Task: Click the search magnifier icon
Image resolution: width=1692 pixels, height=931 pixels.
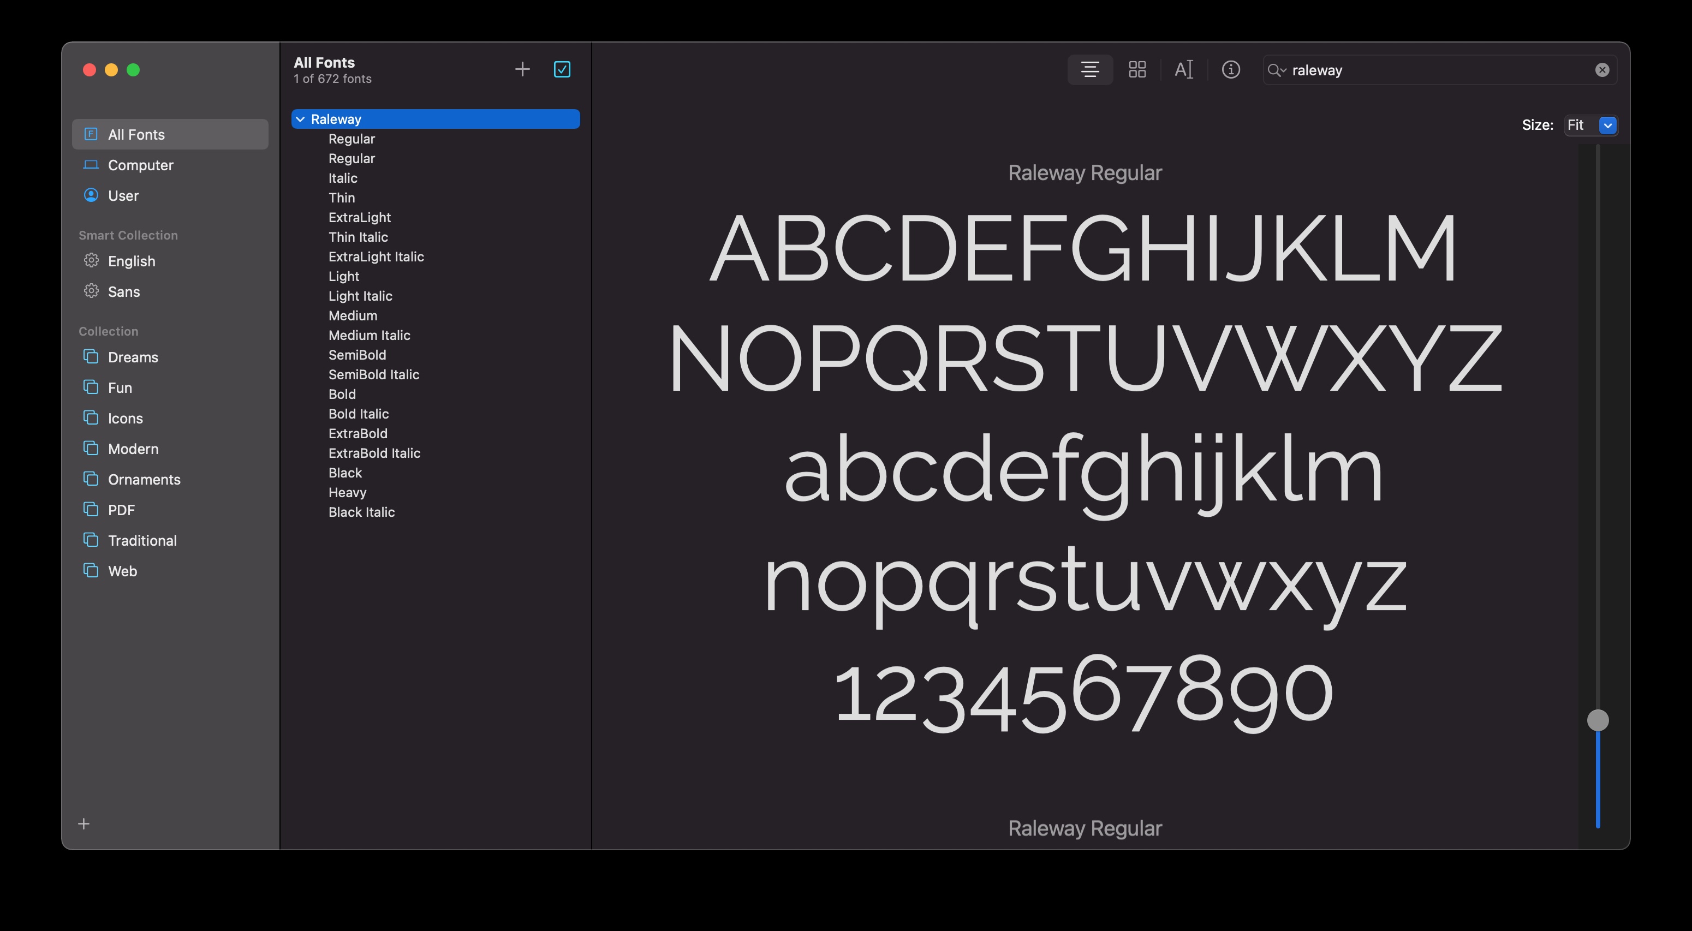Action: 1275,70
